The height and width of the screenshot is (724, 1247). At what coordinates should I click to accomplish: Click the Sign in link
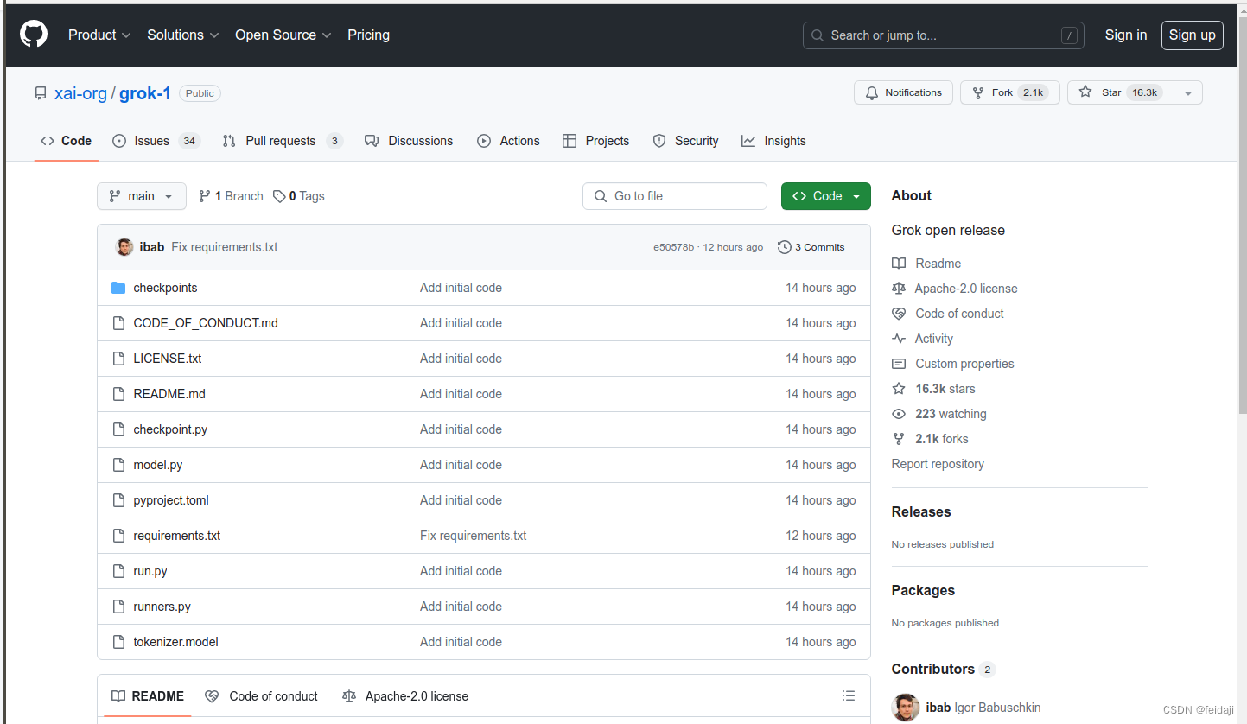point(1126,35)
